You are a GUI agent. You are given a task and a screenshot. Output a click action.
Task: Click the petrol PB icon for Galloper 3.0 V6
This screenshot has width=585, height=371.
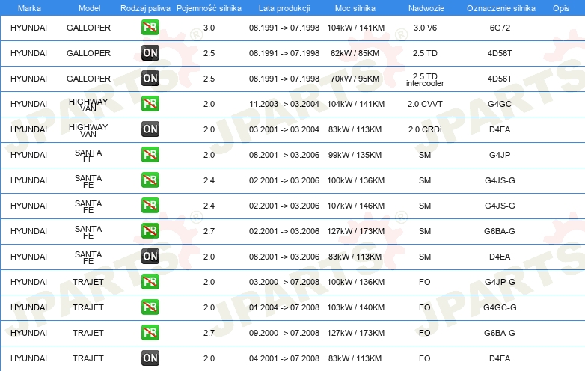pos(150,28)
